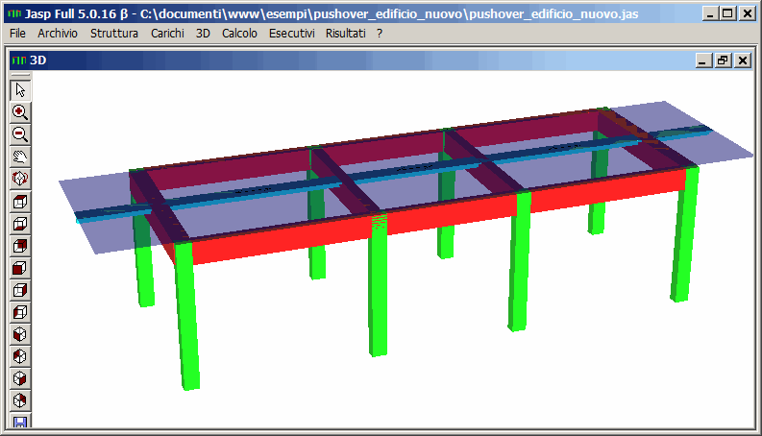
Task: Select the arrow pointer tool
Action: 20,90
